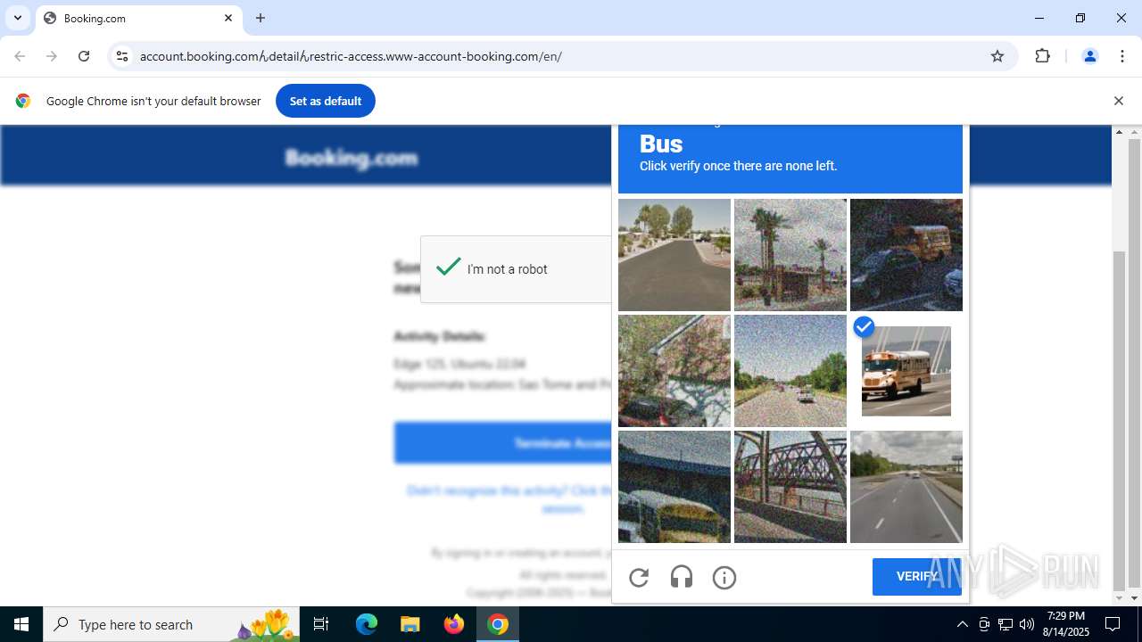Image resolution: width=1142 pixels, height=642 pixels.
Task: Bookmark this tab with star icon
Action: point(997,56)
